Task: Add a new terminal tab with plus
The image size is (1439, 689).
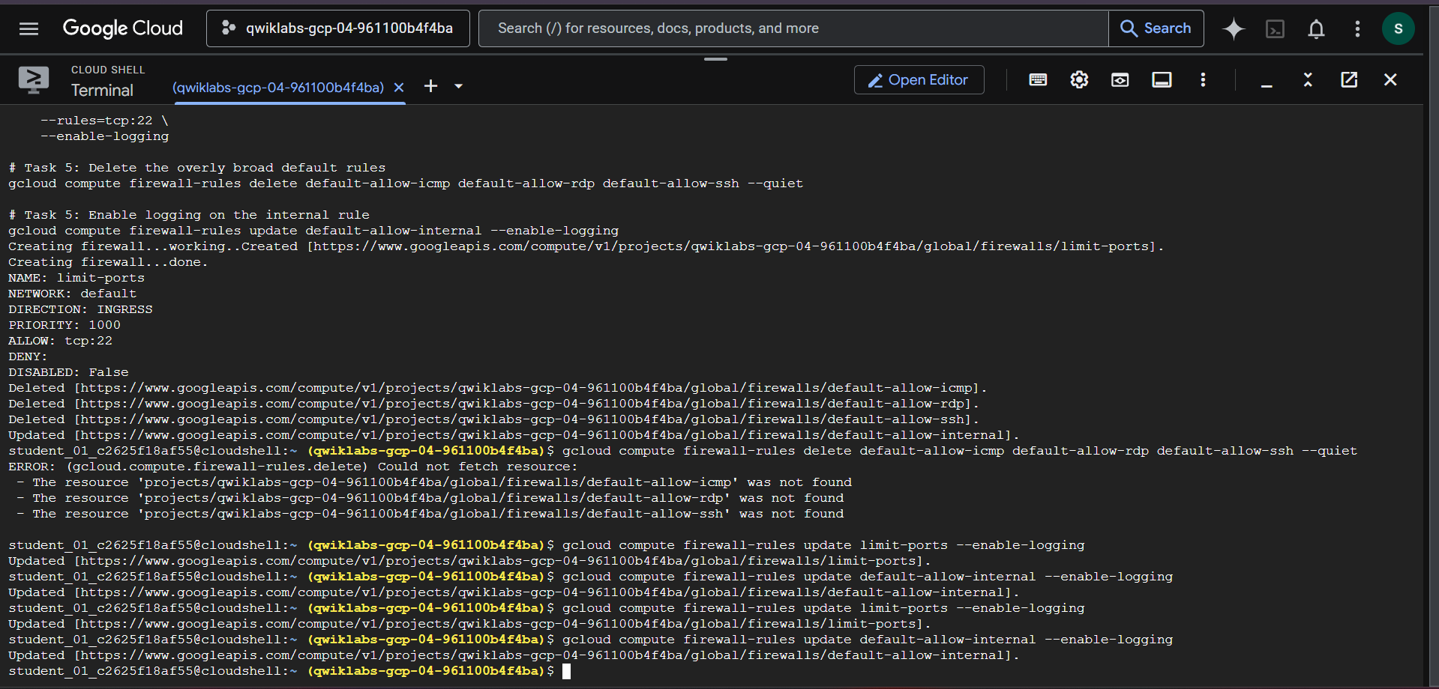Action: click(430, 86)
